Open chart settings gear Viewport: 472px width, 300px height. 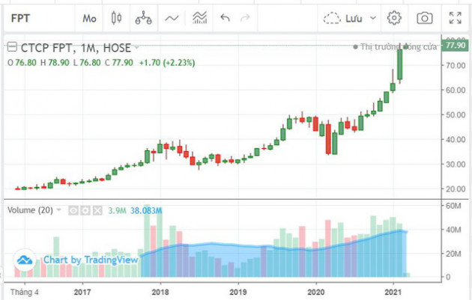(395, 17)
